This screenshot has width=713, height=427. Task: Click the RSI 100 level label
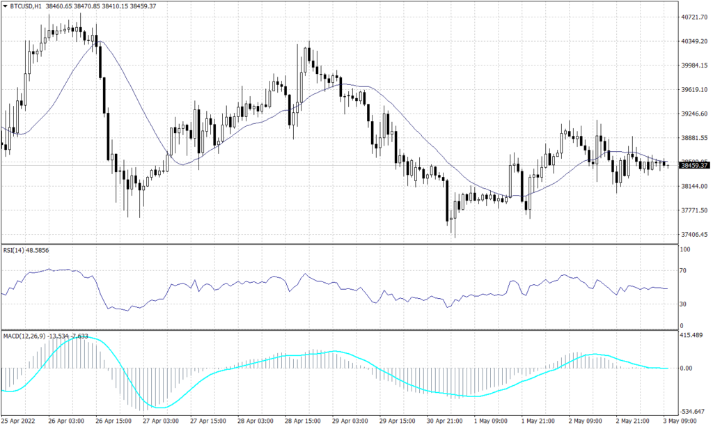(684, 249)
